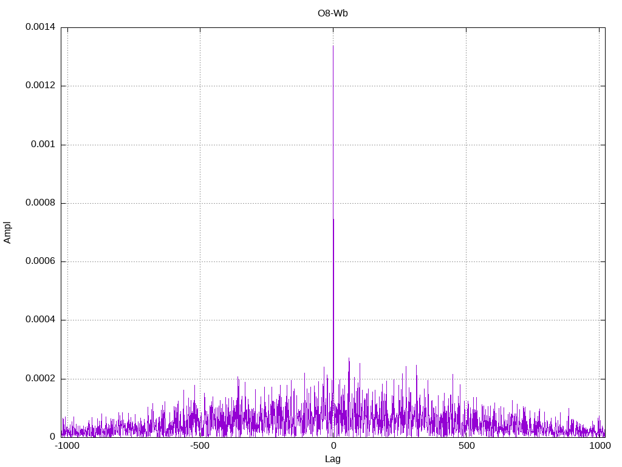This screenshot has height=467, width=622.
Task: Click gridline intersection at Lag 500, Ampl 0.001
Action: 466,145
